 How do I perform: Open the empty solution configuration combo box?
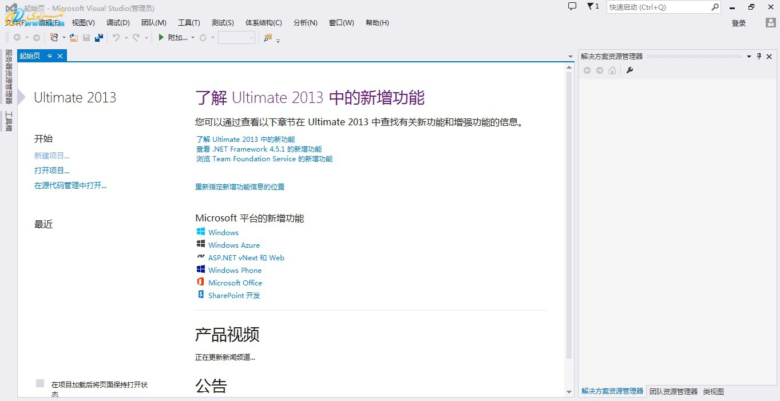pos(236,38)
